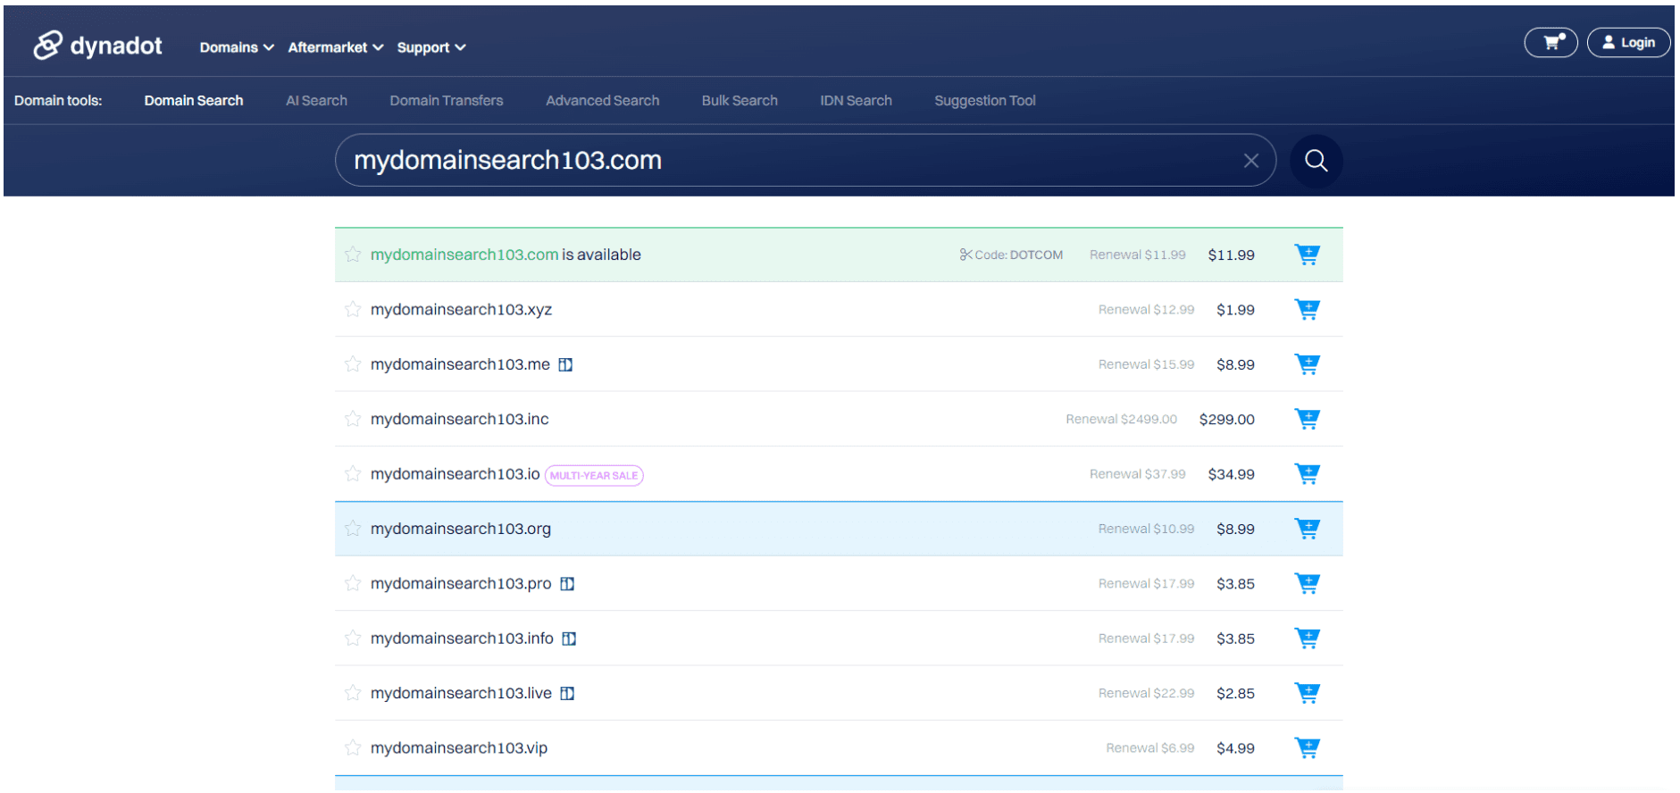
Task: Click the $299.00 price for .inc
Action: coord(1226,419)
